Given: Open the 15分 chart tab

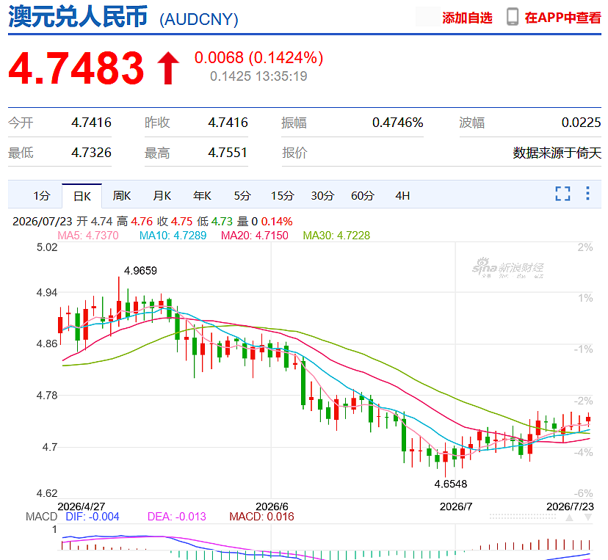Looking at the screenshot, I should point(282,196).
